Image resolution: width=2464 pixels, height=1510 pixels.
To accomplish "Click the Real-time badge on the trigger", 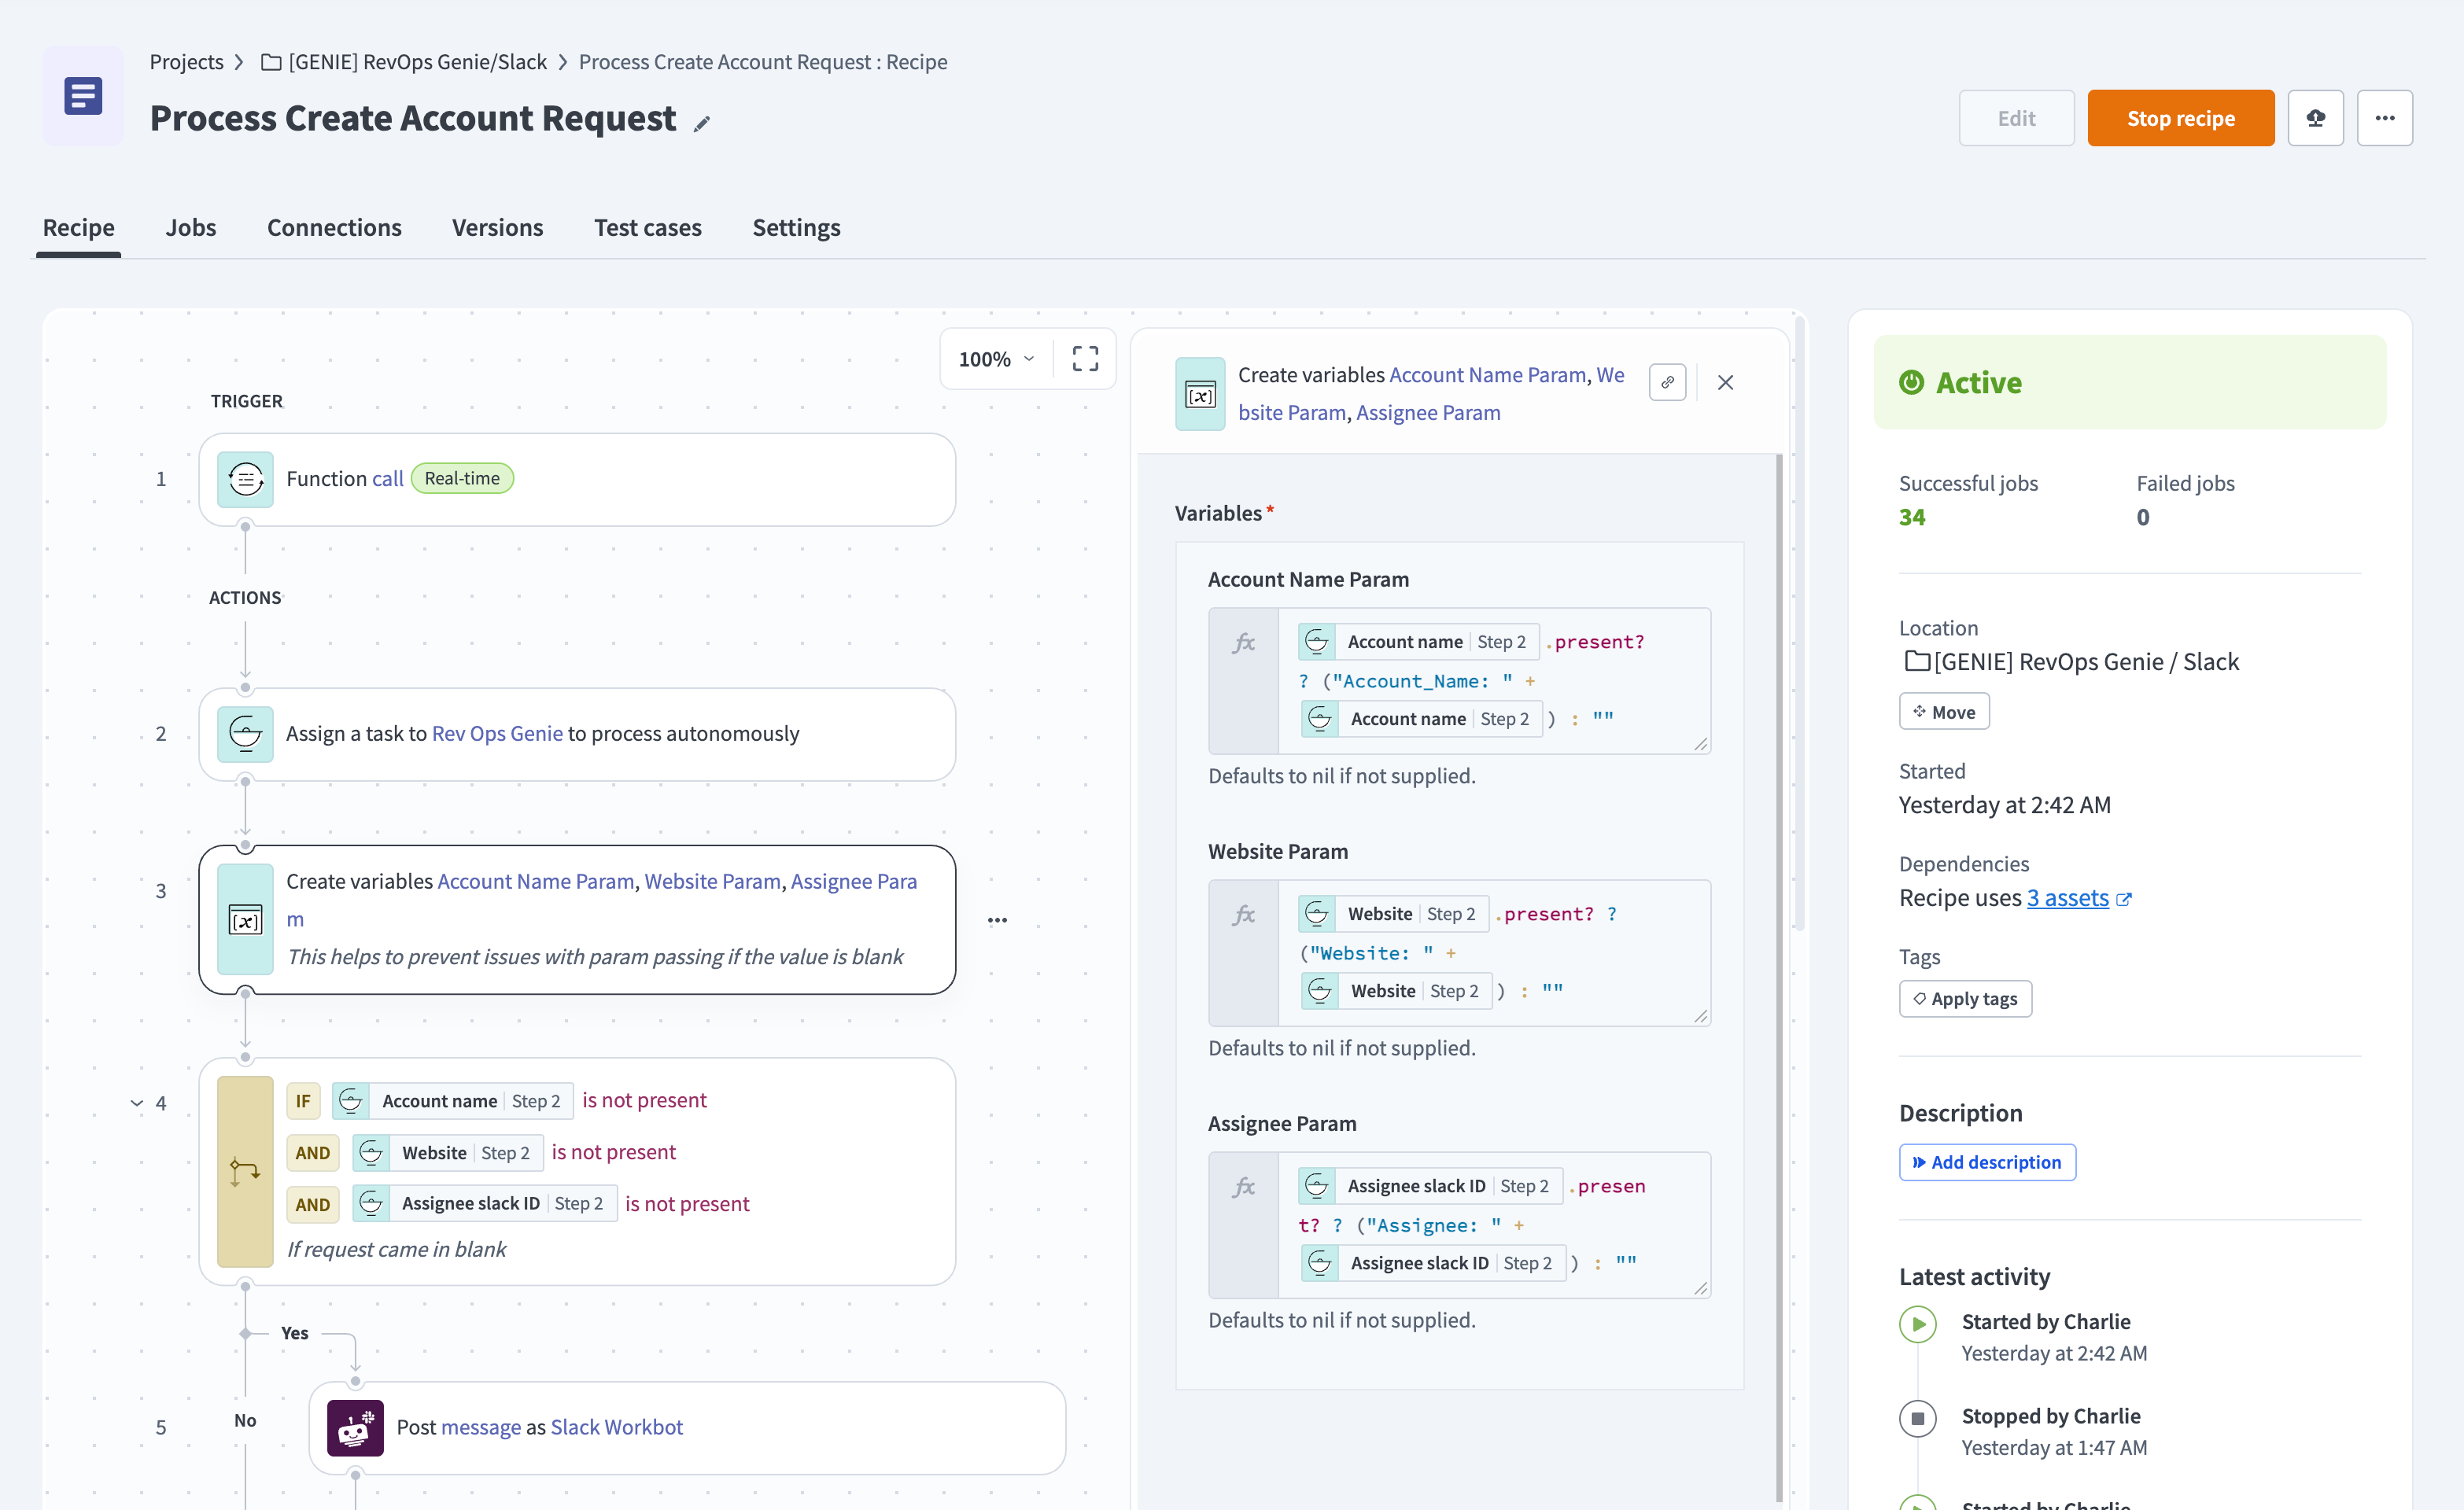I will pos(462,479).
